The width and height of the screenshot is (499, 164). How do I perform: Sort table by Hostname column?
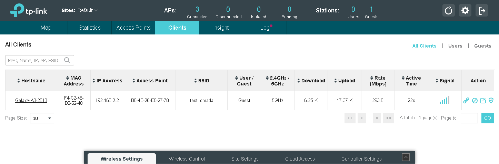point(31,81)
